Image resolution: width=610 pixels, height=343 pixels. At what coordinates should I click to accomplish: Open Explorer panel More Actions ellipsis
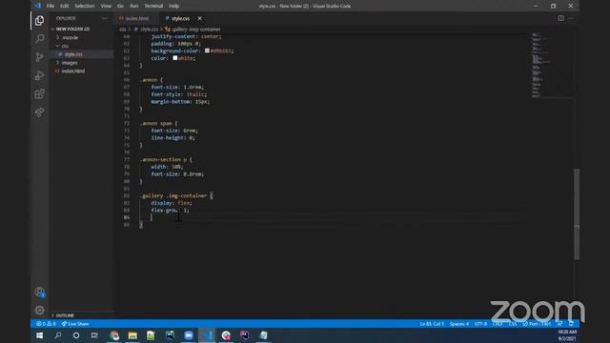click(x=105, y=18)
